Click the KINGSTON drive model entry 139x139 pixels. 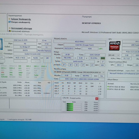click(135, 87)
